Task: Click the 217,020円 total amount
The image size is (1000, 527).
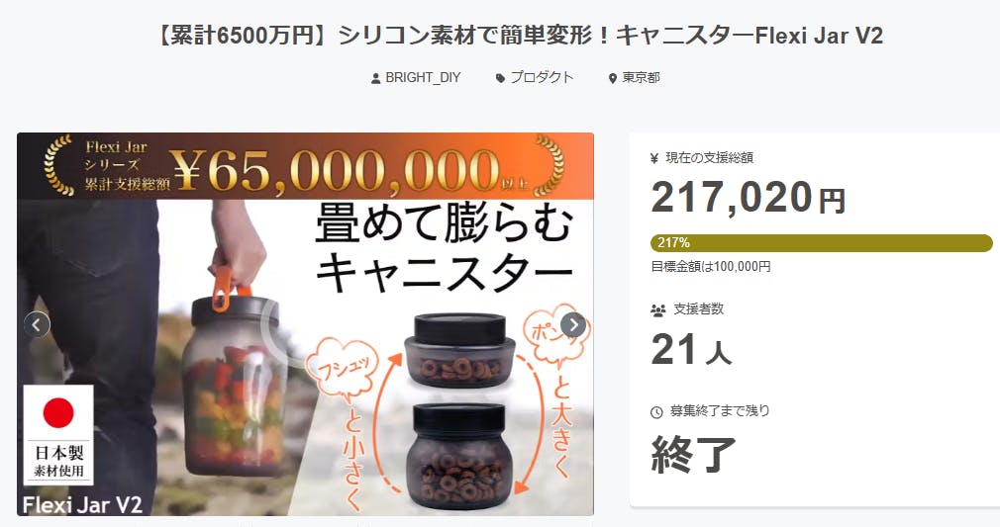Action: pyautogui.click(x=749, y=198)
